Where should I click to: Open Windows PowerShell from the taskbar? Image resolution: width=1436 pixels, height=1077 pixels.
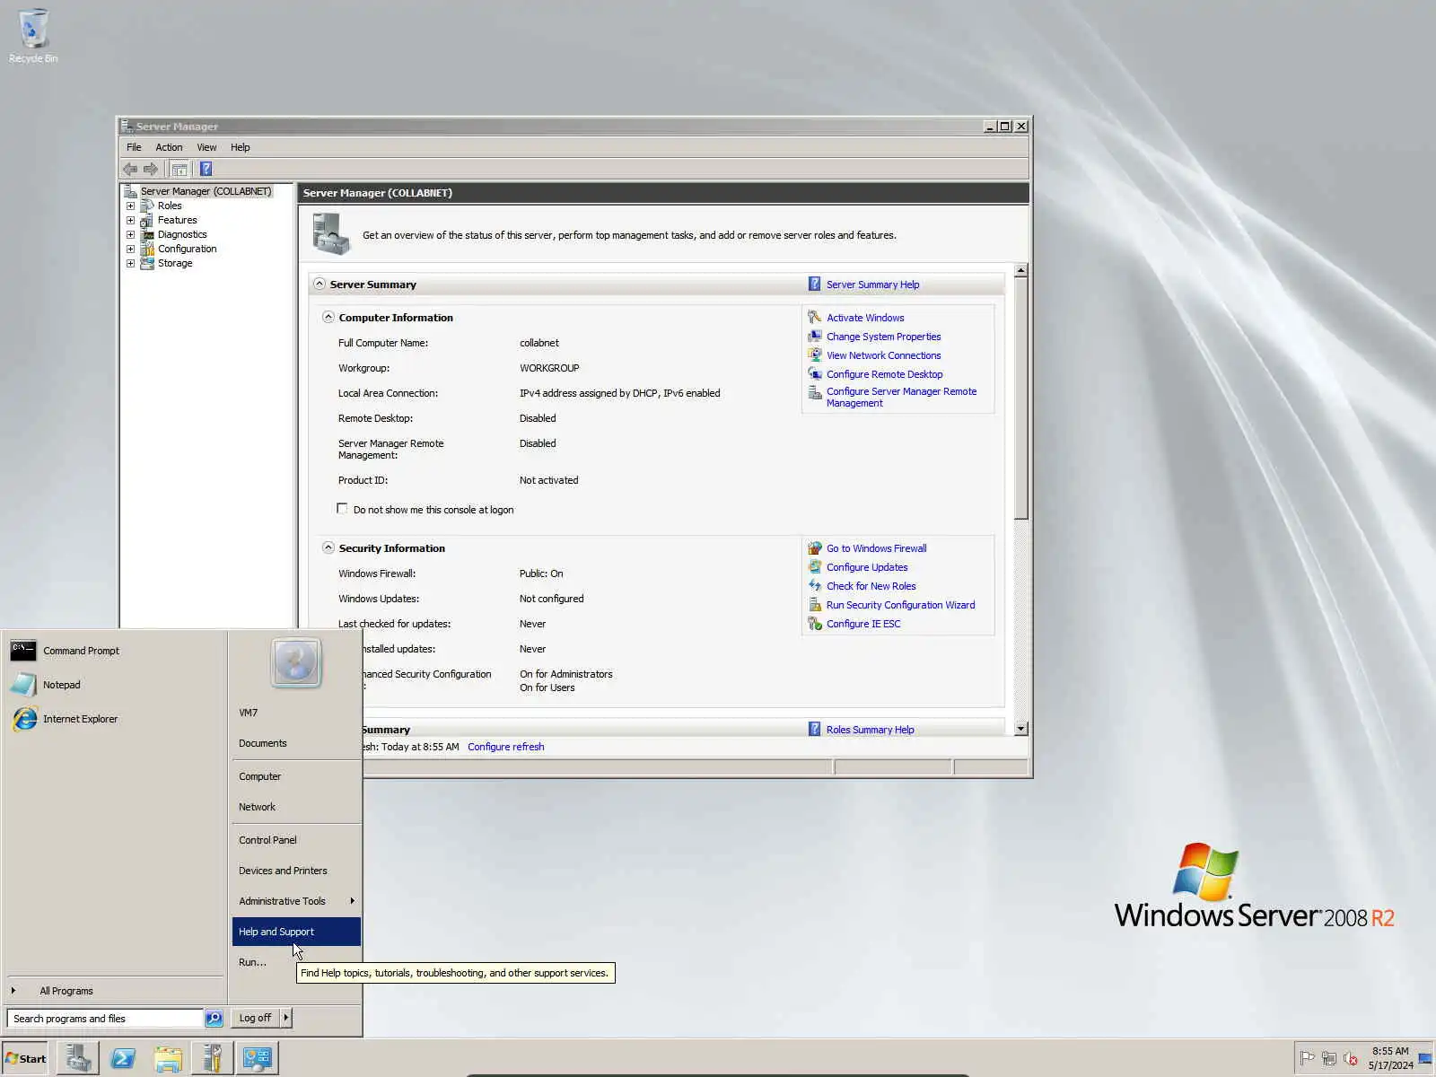click(x=123, y=1058)
